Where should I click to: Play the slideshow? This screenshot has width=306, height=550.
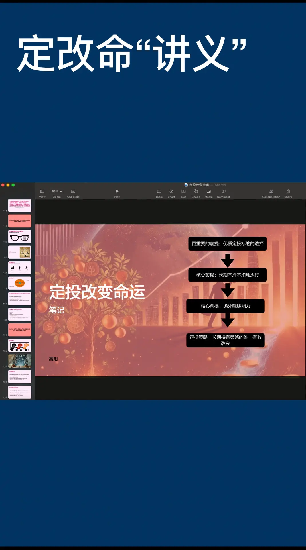pos(117,192)
